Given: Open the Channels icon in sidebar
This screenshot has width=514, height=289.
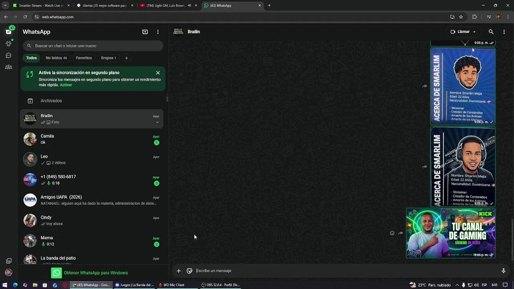Looking at the screenshot, I should click(x=8, y=55).
